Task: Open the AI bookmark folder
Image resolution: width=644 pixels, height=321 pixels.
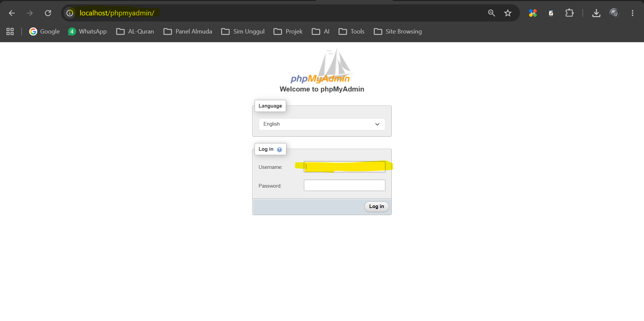Action: pos(321,31)
